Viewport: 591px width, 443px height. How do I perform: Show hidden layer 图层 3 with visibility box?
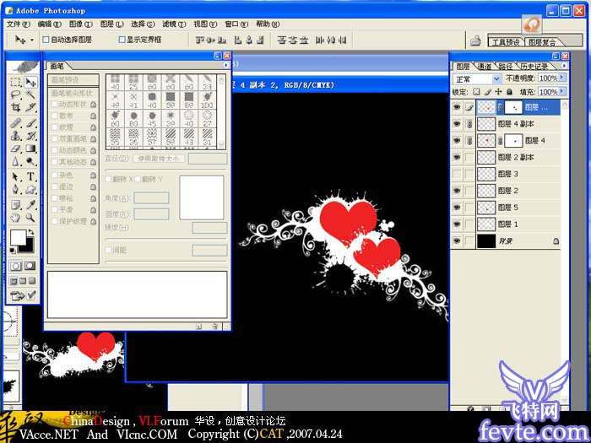pyautogui.click(x=457, y=174)
